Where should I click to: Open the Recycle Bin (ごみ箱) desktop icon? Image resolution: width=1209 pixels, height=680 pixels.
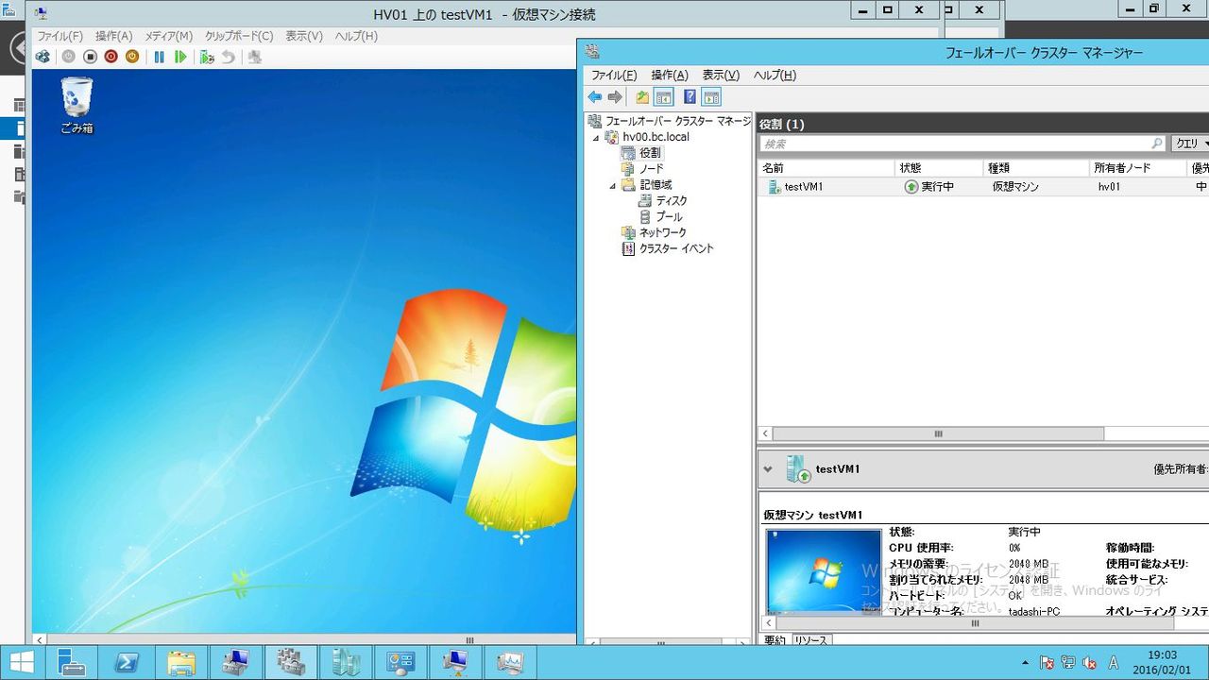click(x=77, y=105)
